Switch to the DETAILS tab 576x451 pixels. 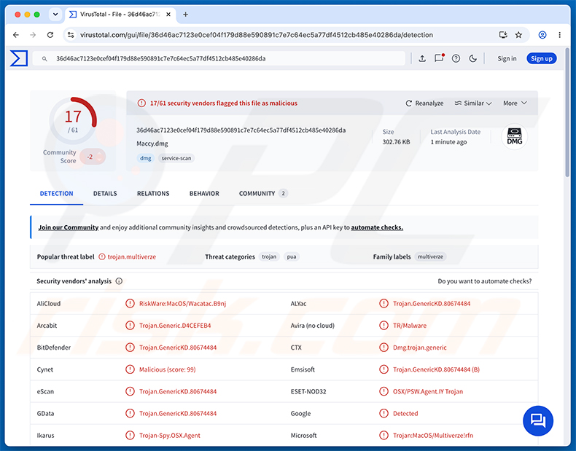(x=105, y=193)
